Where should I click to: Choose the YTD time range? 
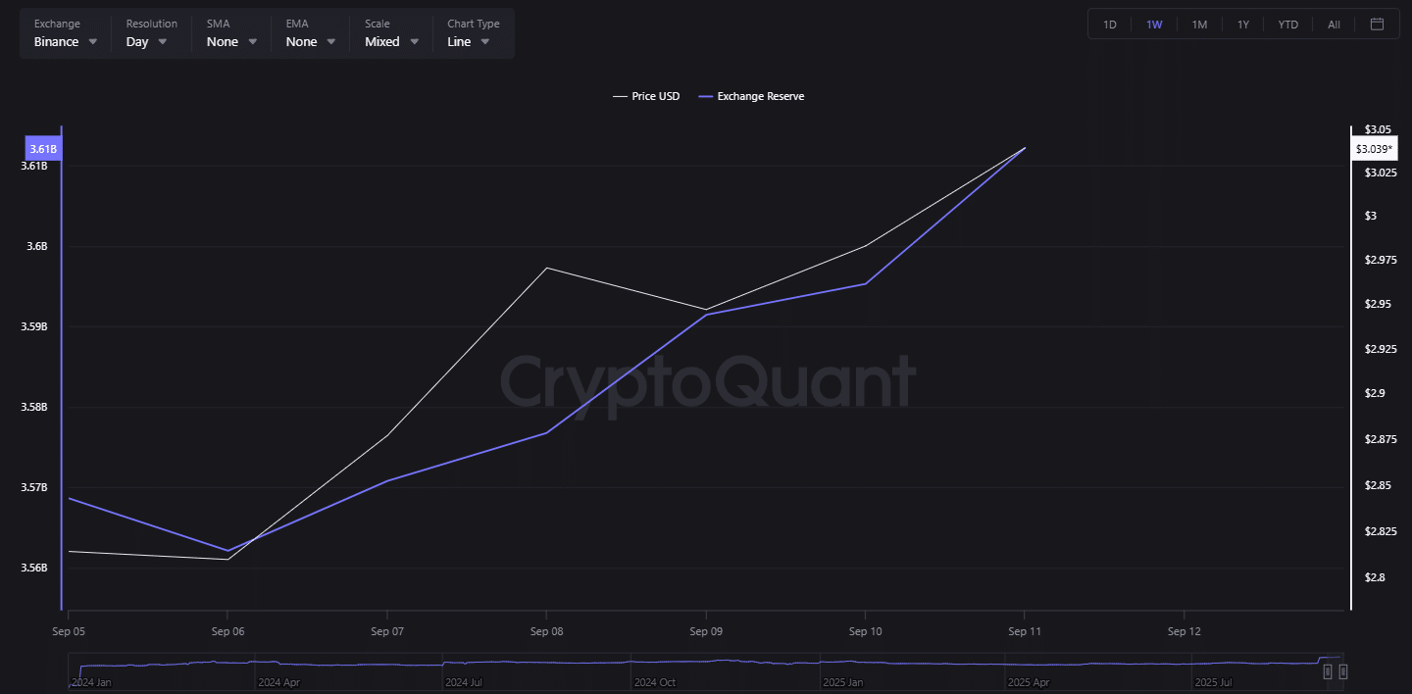[1287, 25]
